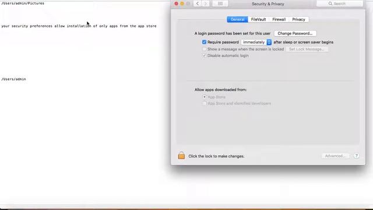This screenshot has width=373, height=210.
Task: Toggle the Require password checkbox
Action: (x=204, y=42)
